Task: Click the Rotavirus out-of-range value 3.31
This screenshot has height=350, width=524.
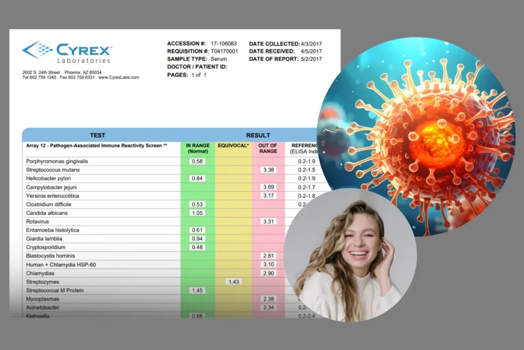Action: (268, 221)
